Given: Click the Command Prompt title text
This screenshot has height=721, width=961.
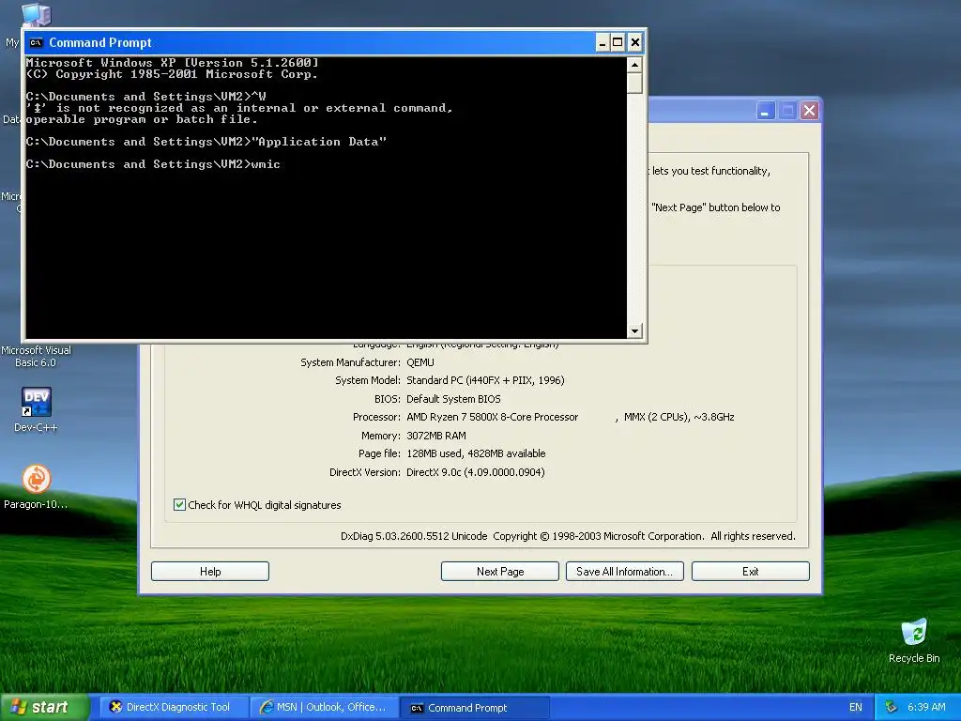Looking at the screenshot, I should pyautogui.click(x=99, y=42).
